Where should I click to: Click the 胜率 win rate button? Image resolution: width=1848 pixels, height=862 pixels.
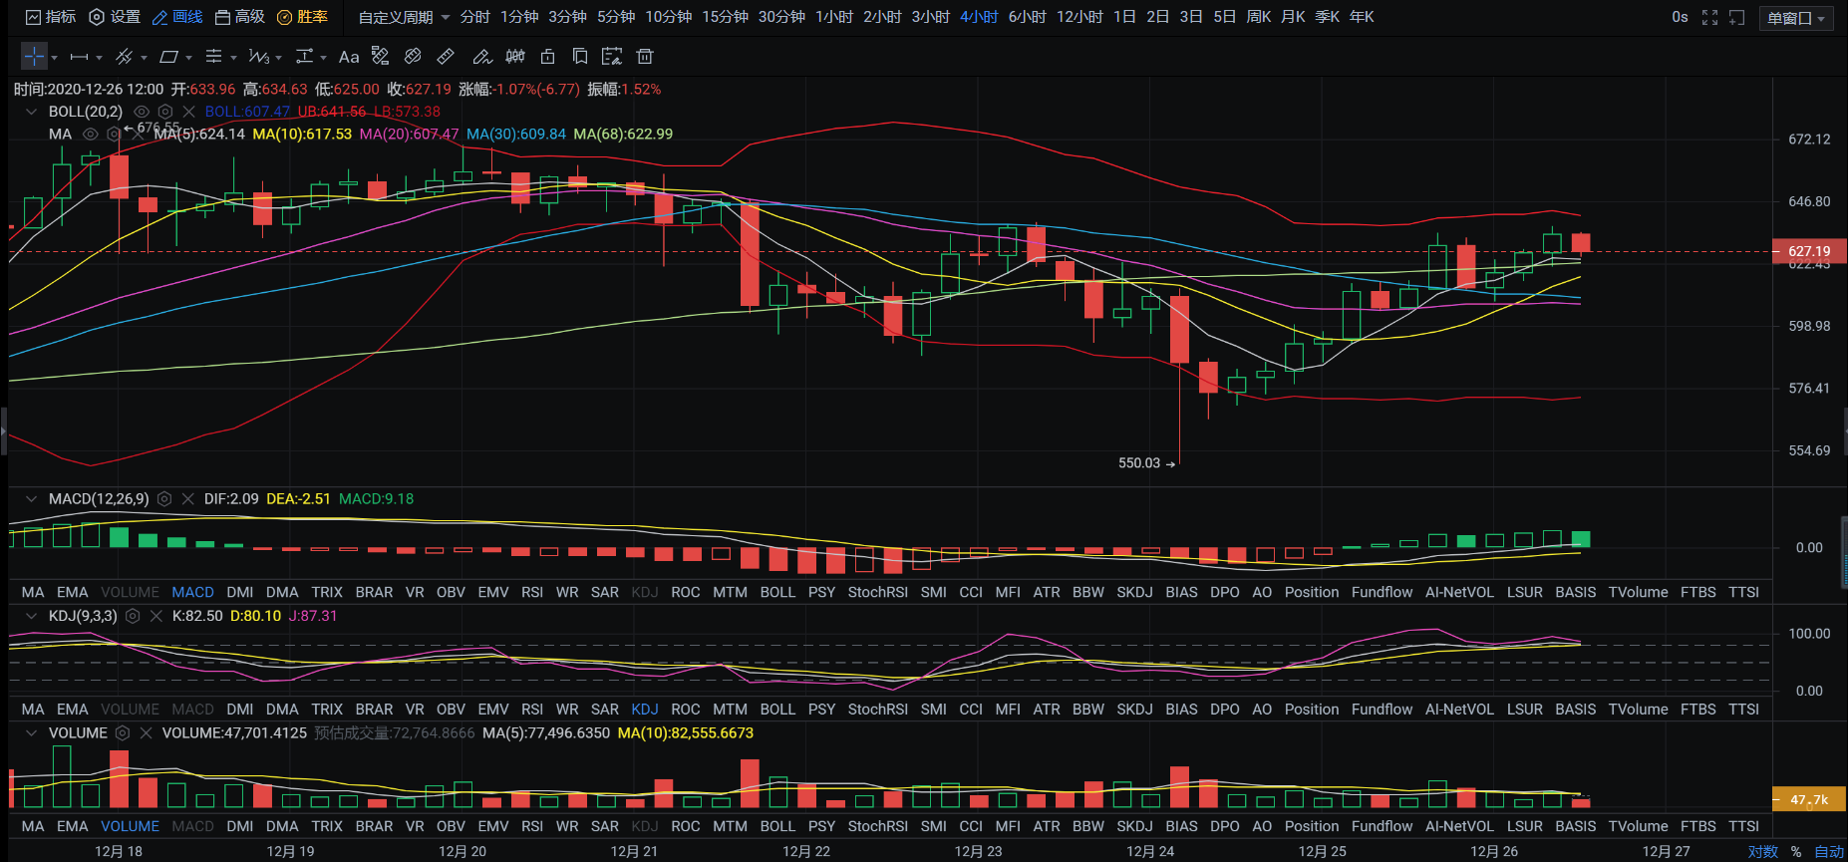pos(302,17)
